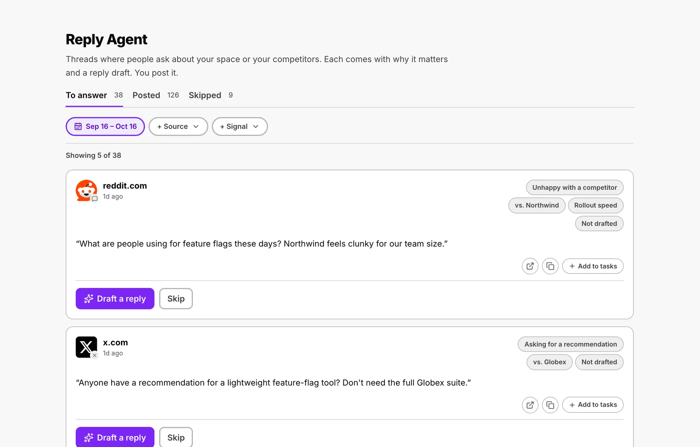Add the reddit thread to tasks

(x=593, y=266)
